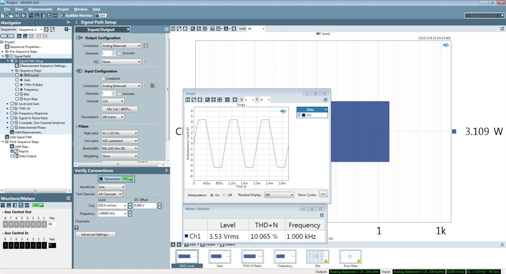Click the scope monitor icon in main toolbar
This screenshot has width=506, height=274.
click(31, 16)
